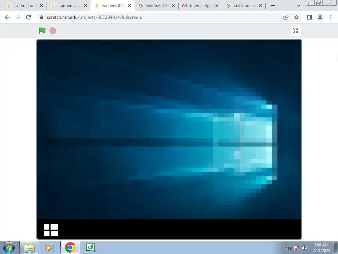Click the Chrome taskbar icon
The height and width of the screenshot is (254, 338).
70,247
